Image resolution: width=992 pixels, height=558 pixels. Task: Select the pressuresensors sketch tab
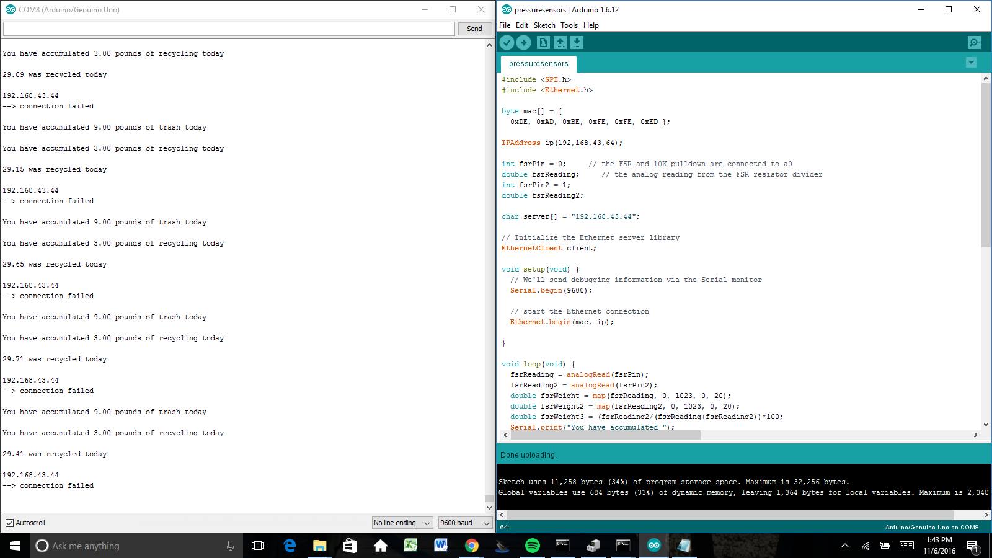(538, 64)
